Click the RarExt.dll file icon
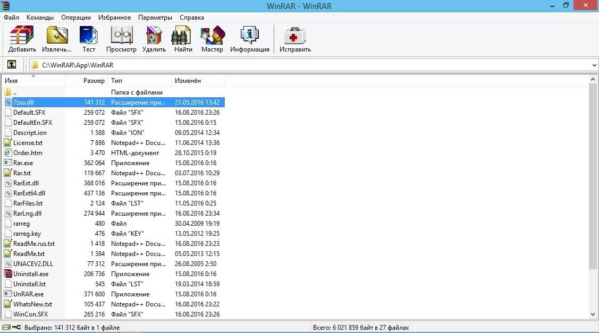Image resolution: width=599 pixels, height=333 pixels. tap(7, 183)
